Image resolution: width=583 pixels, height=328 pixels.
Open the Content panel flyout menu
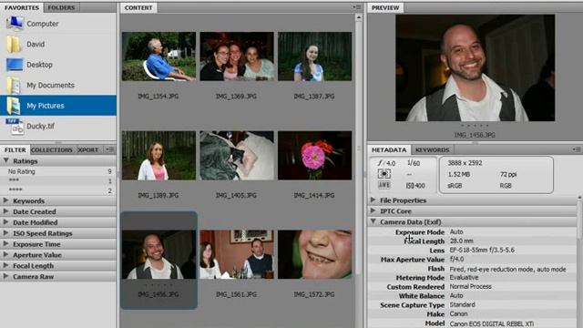tap(357, 7)
